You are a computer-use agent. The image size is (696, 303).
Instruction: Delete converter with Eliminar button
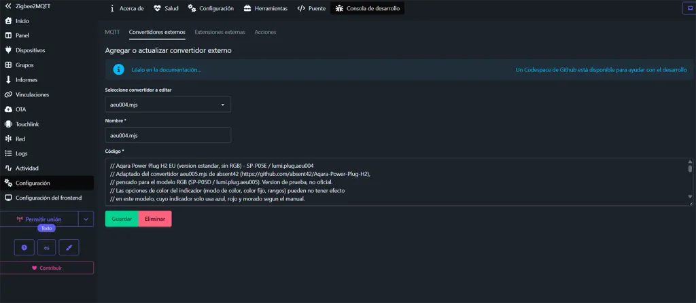[x=155, y=219]
